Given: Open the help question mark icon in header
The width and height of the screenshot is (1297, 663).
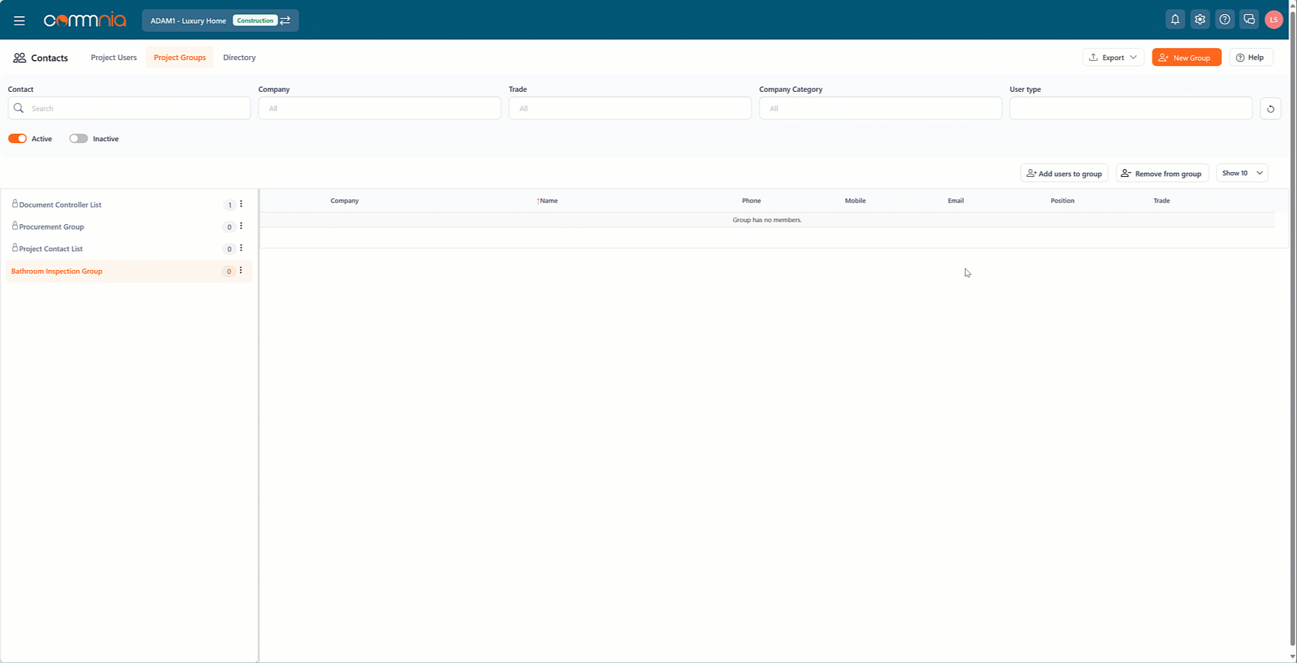Looking at the screenshot, I should pyautogui.click(x=1225, y=20).
